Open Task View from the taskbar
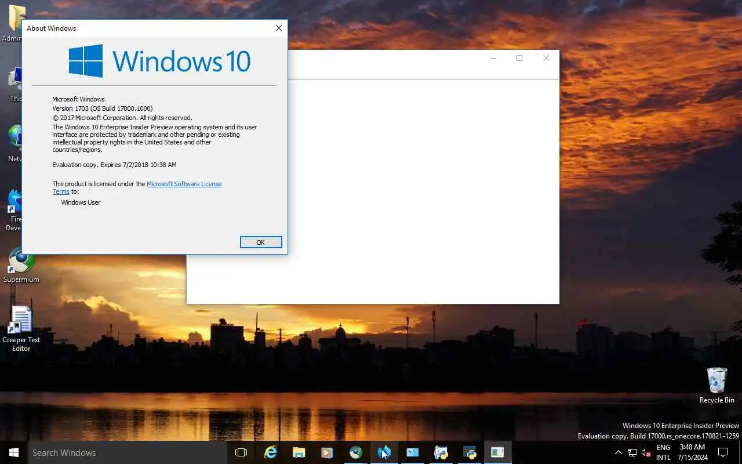The width and height of the screenshot is (742, 464). coord(241,452)
